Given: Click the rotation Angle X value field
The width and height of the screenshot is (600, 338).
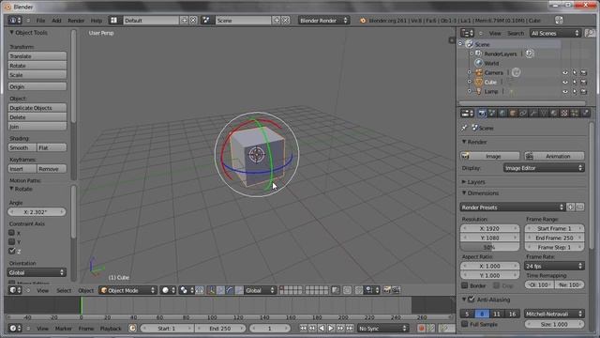Looking at the screenshot, I should (x=37, y=211).
